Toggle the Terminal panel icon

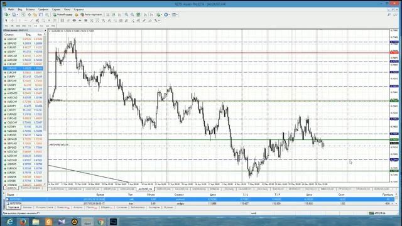coord(41,14)
